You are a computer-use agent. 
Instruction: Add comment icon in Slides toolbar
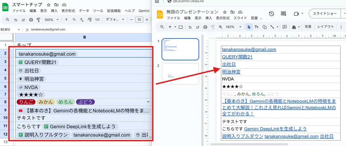click(285, 27)
